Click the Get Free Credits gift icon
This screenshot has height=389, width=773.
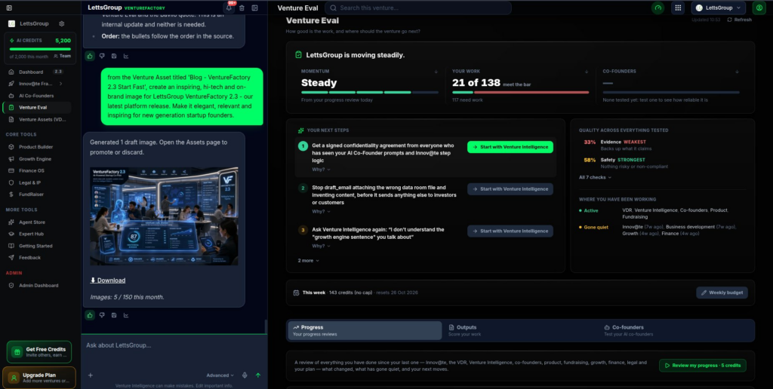(x=17, y=352)
